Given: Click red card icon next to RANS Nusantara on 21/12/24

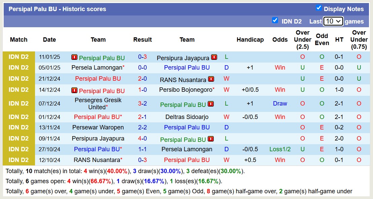Looking at the screenshot, I should pos(211,79).
